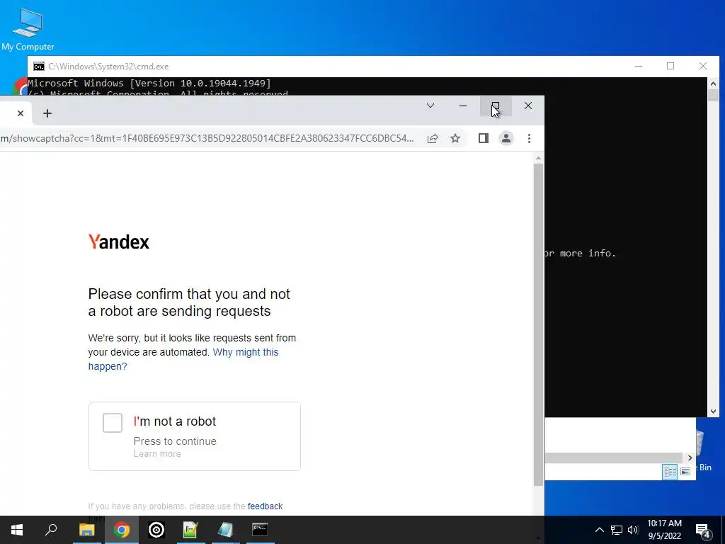The image size is (725, 544).
Task: Close the Chrome window
Action: coord(528,106)
